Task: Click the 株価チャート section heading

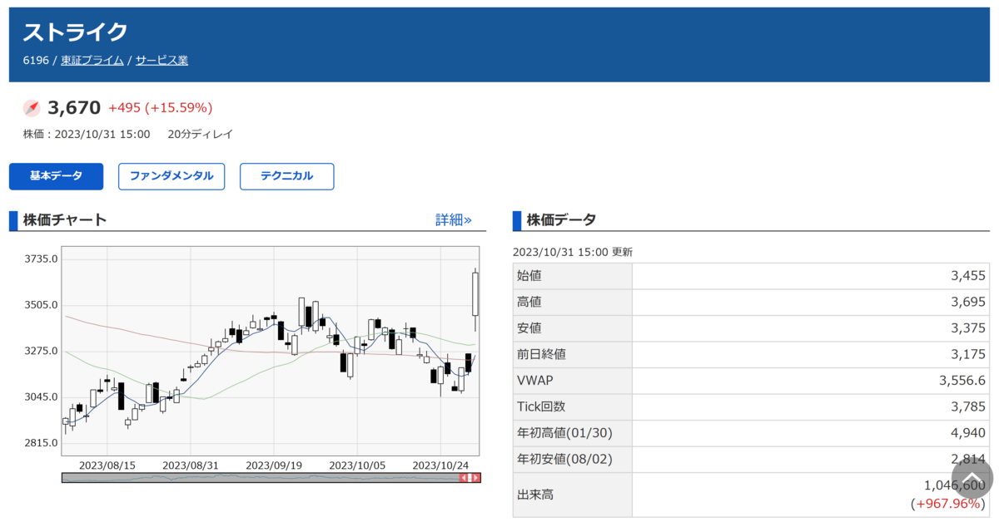Action: pyautogui.click(x=65, y=220)
